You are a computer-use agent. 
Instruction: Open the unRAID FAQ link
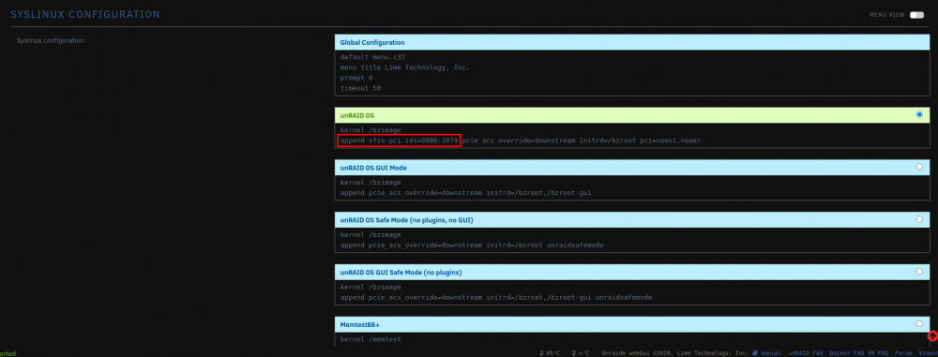[x=806, y=353]
